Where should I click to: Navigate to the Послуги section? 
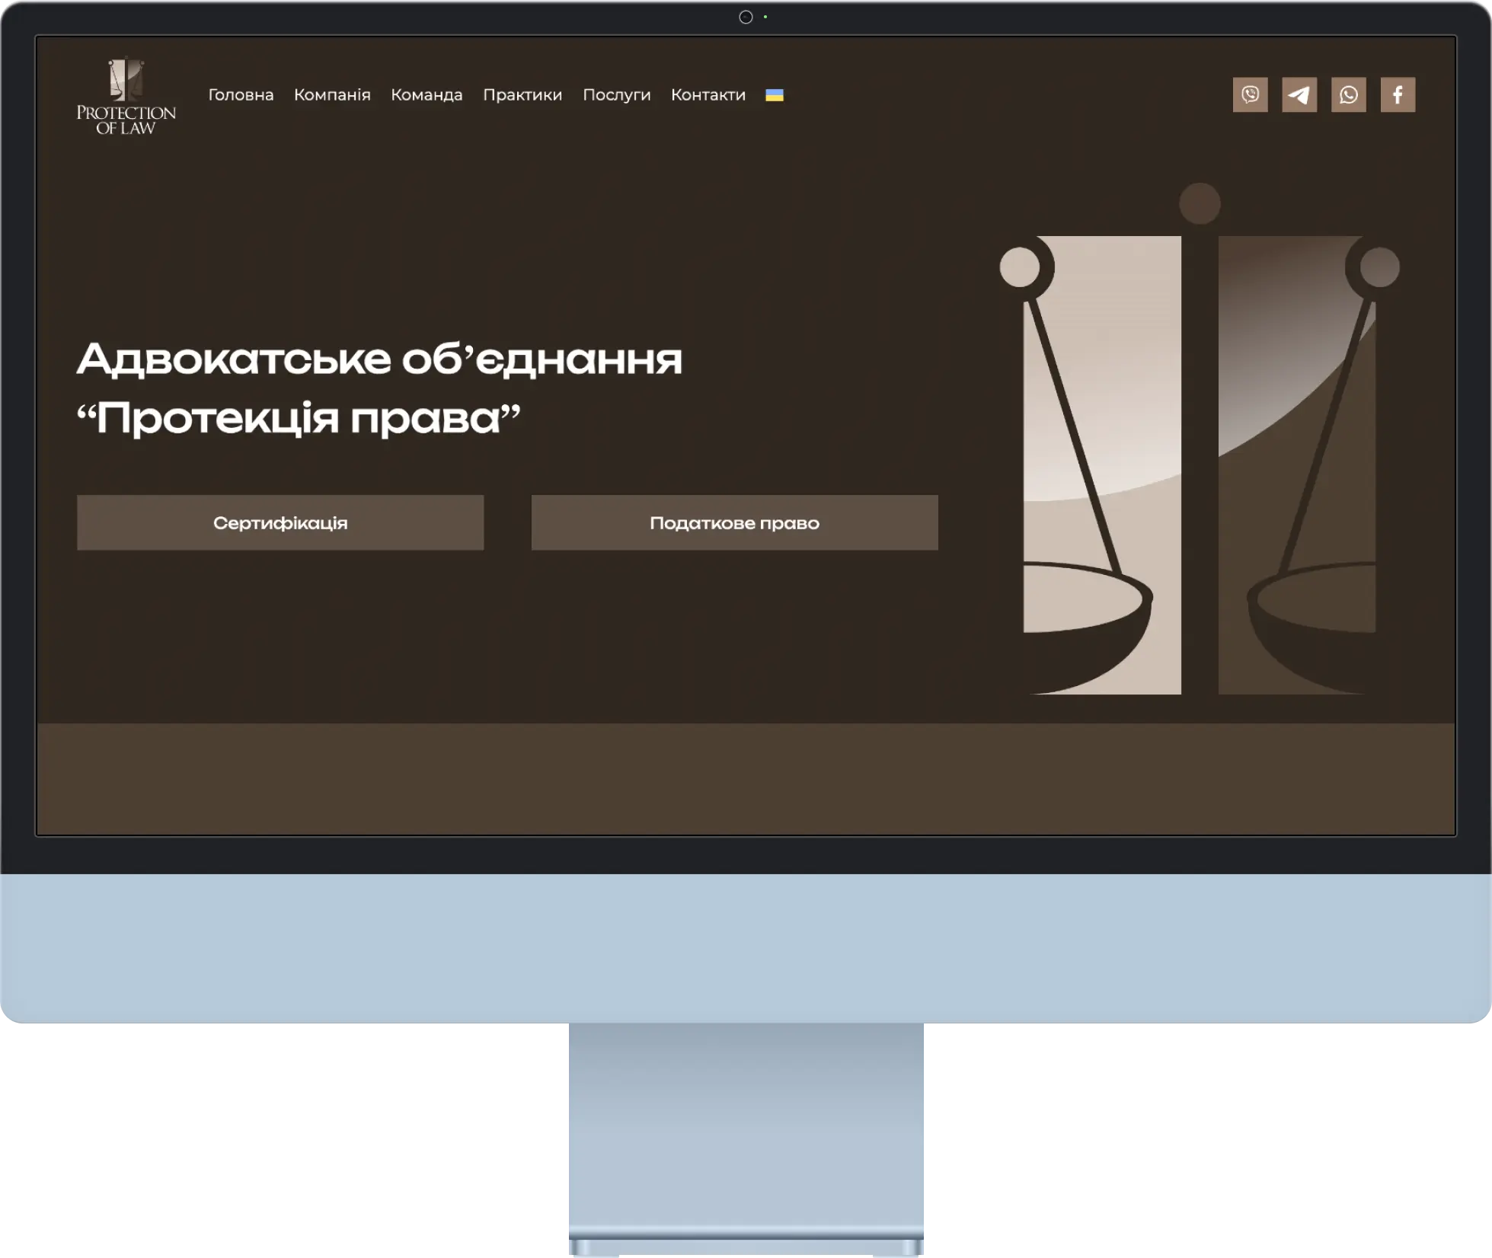[616, 95]
